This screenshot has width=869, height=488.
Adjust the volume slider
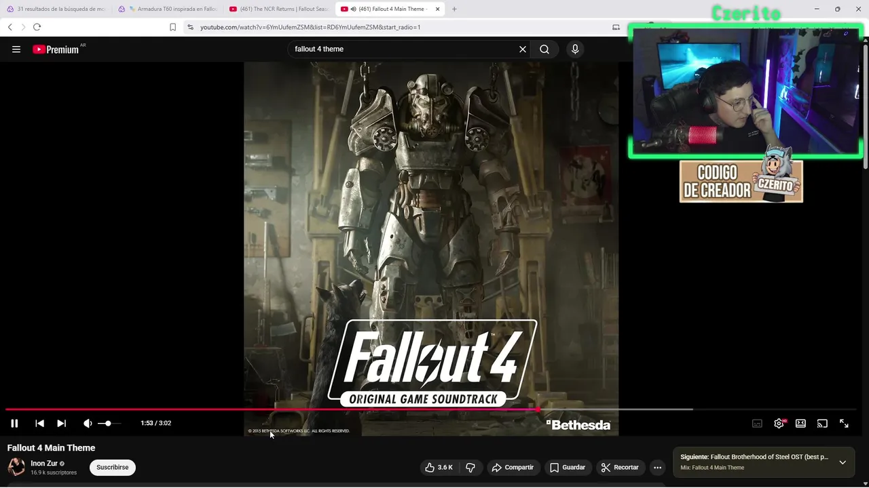[x=109, y=423]
